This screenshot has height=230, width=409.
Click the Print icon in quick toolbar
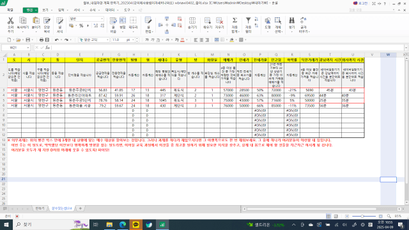pos(41,40)
